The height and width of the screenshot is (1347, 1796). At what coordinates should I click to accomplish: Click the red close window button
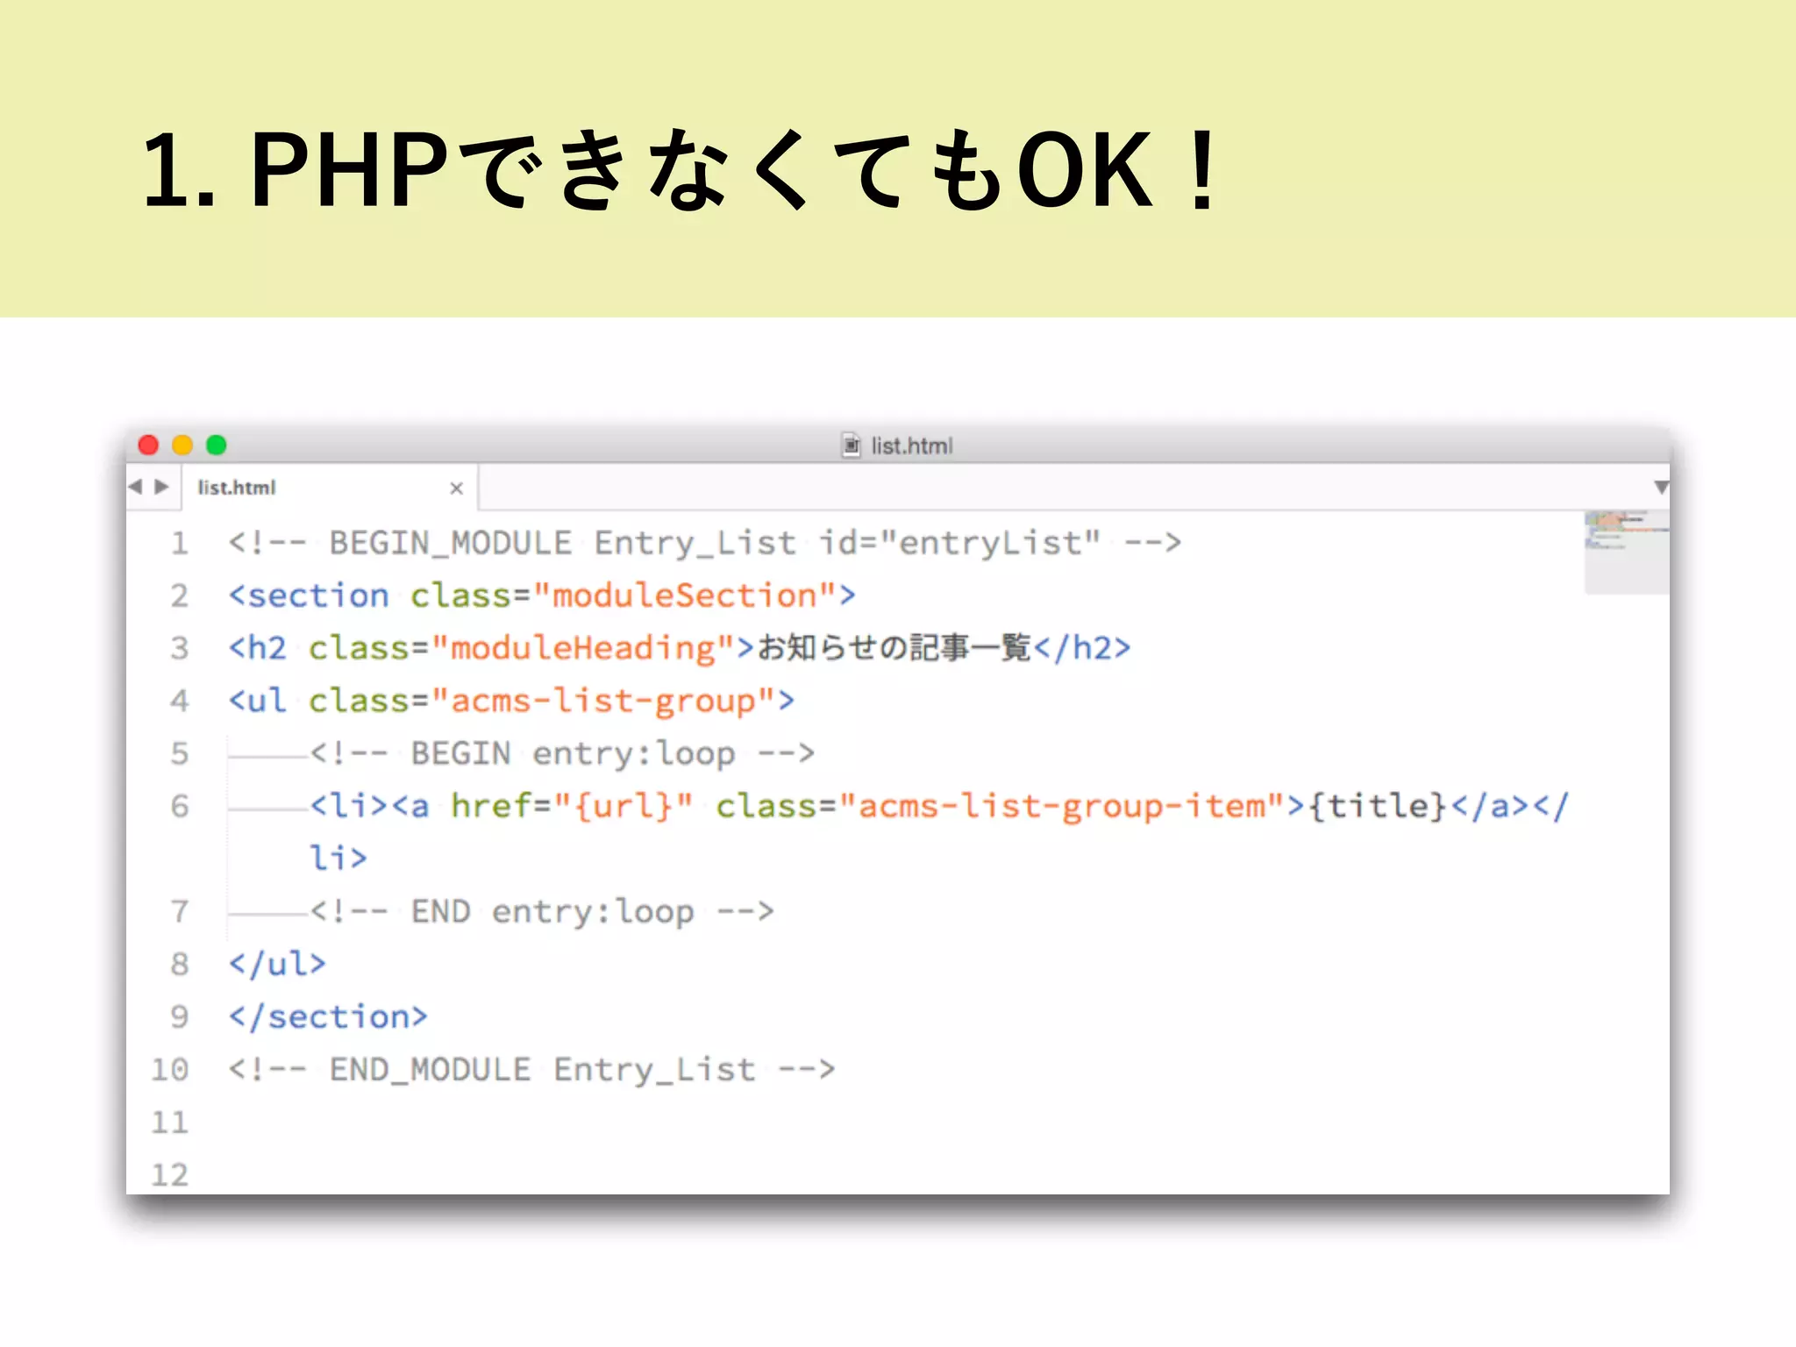click(148, 445)
